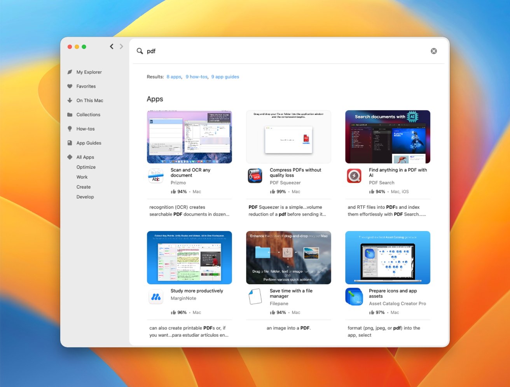The image size is (510, 387).
Task: Select the Develop category under All Apps
Action: [85, 197]
